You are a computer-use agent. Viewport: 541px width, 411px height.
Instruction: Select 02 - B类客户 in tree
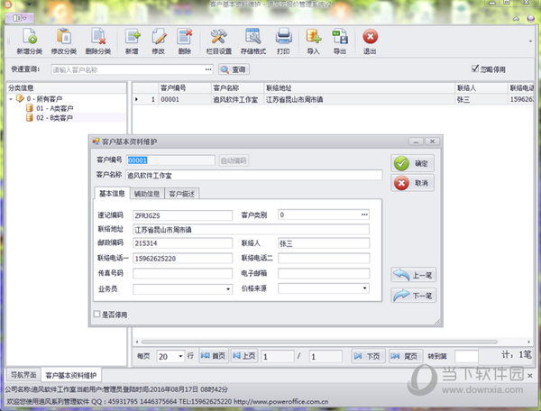click(54, 118)
